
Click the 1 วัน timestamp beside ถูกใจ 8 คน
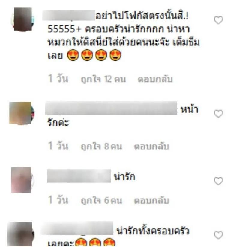58,145
